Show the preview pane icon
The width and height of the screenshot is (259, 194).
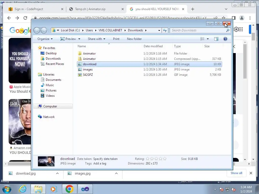216,39
